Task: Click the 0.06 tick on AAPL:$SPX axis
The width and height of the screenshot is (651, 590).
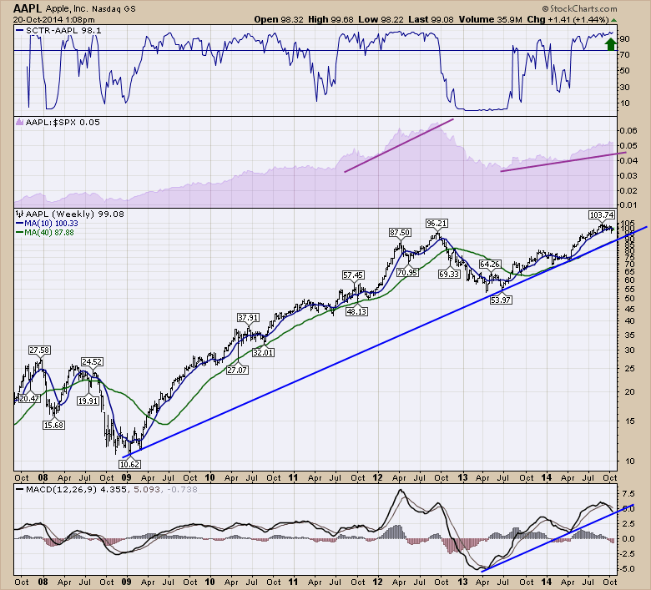Action: [628, 131]
